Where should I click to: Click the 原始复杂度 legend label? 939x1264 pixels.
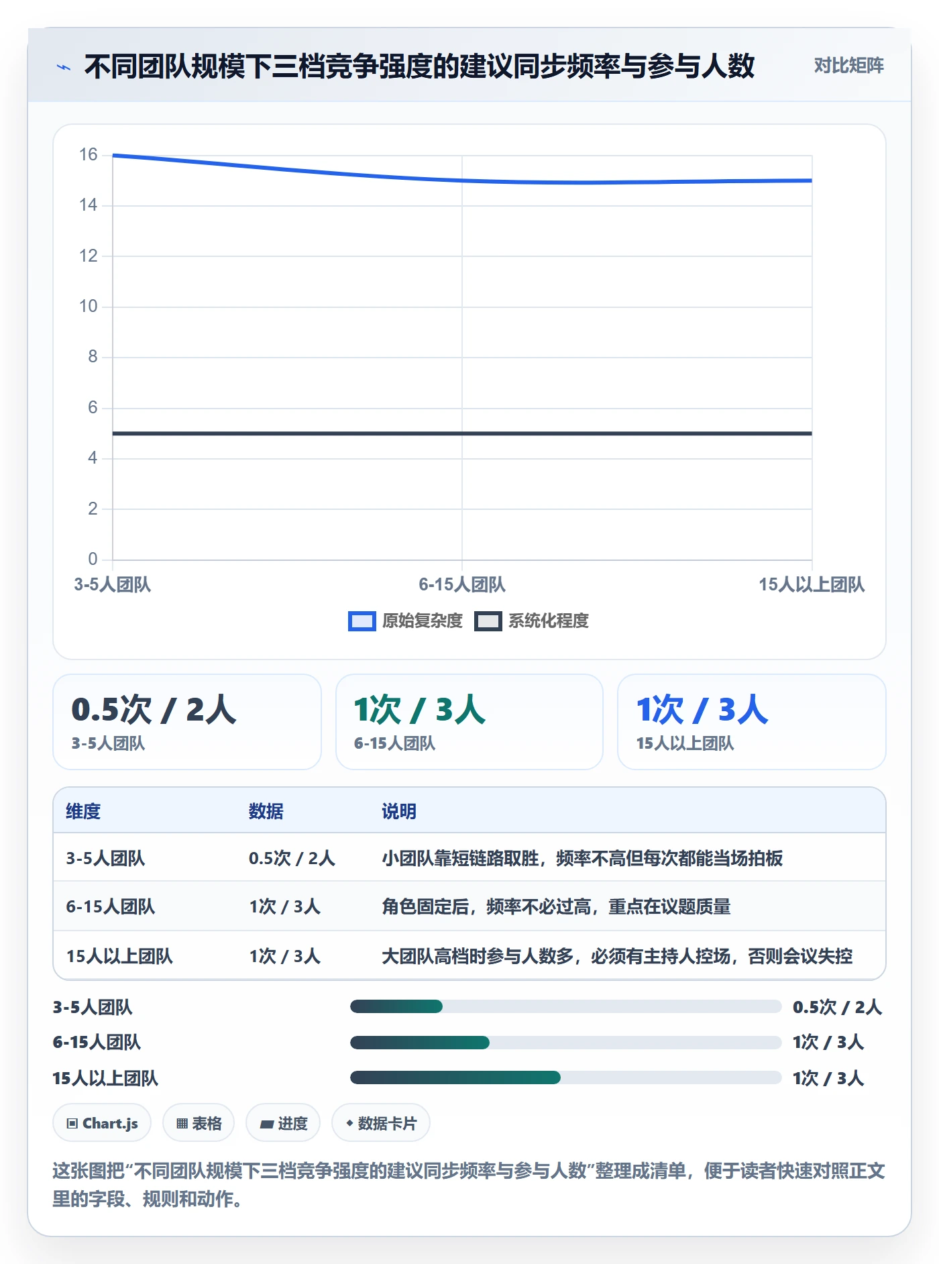[423, 621]
